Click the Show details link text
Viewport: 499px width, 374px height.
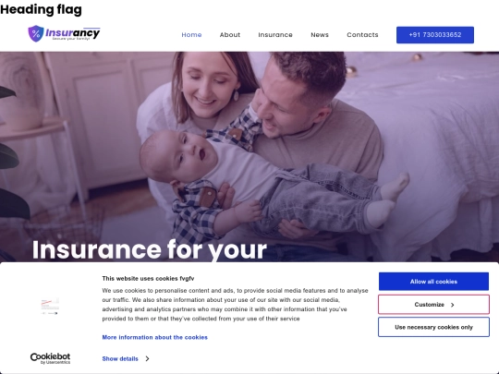pos(120,358)
